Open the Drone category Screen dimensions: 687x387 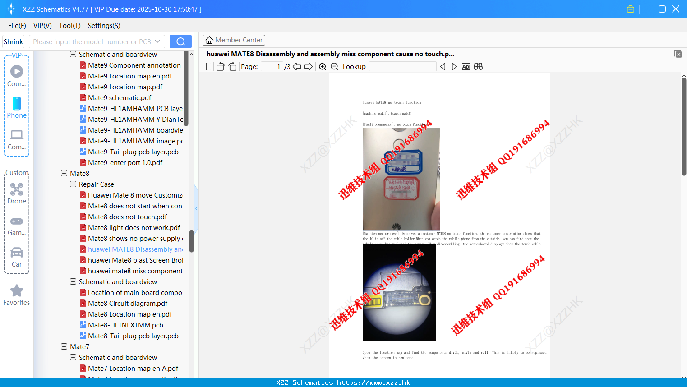(17, 193)
